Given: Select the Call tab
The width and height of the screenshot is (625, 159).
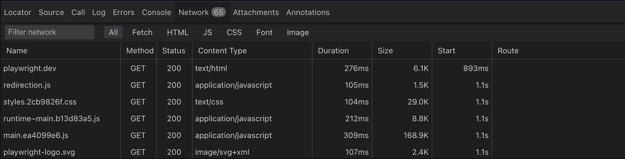Looking at the screenshot, I should point(78,12).
